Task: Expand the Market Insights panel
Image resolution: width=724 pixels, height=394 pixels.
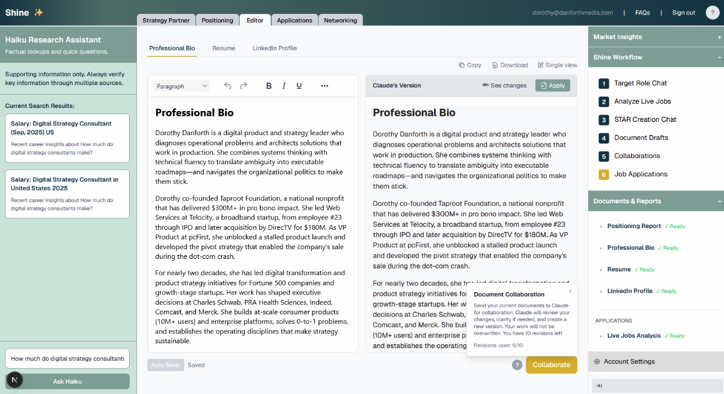Action: pos(719,37)
